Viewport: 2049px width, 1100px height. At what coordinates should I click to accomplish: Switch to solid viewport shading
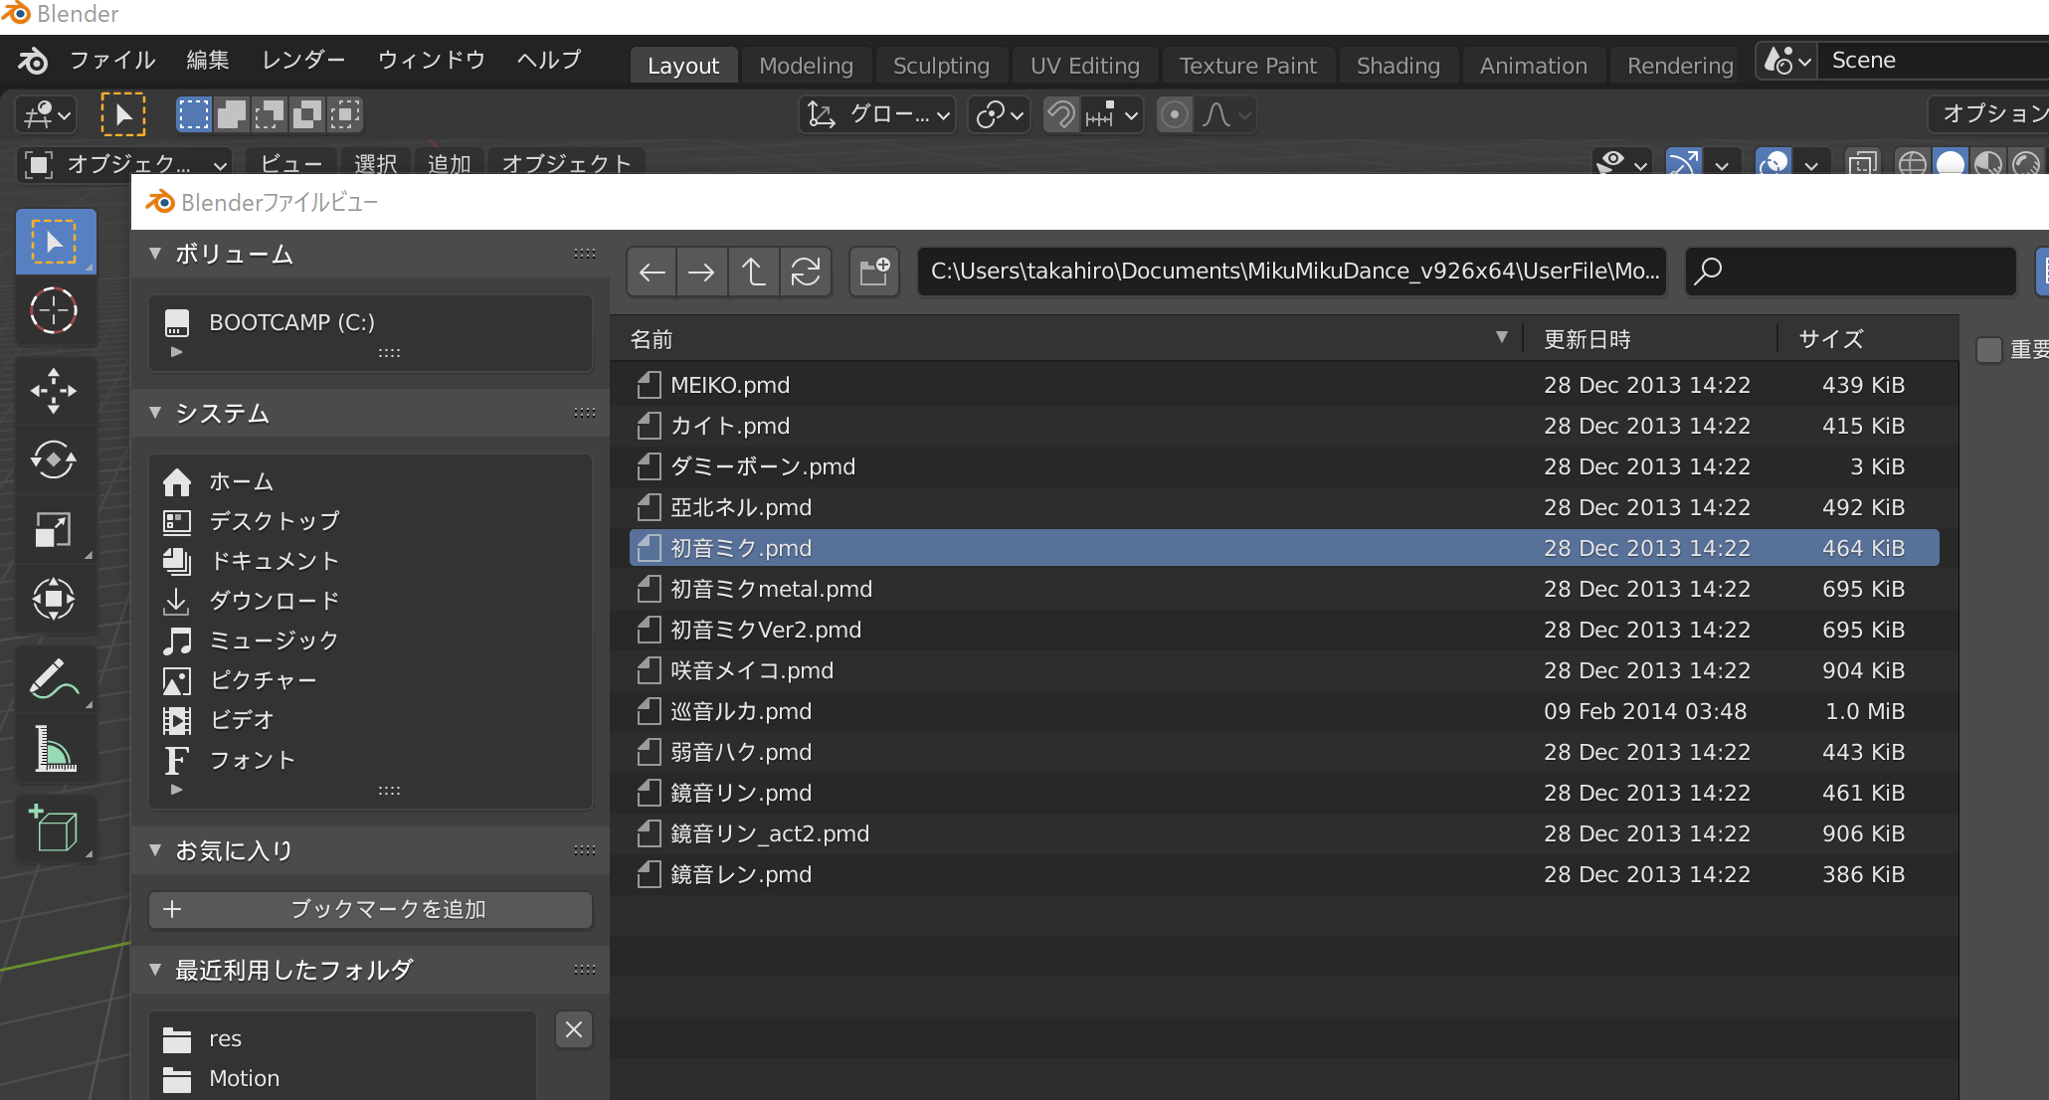[1950, 162]
